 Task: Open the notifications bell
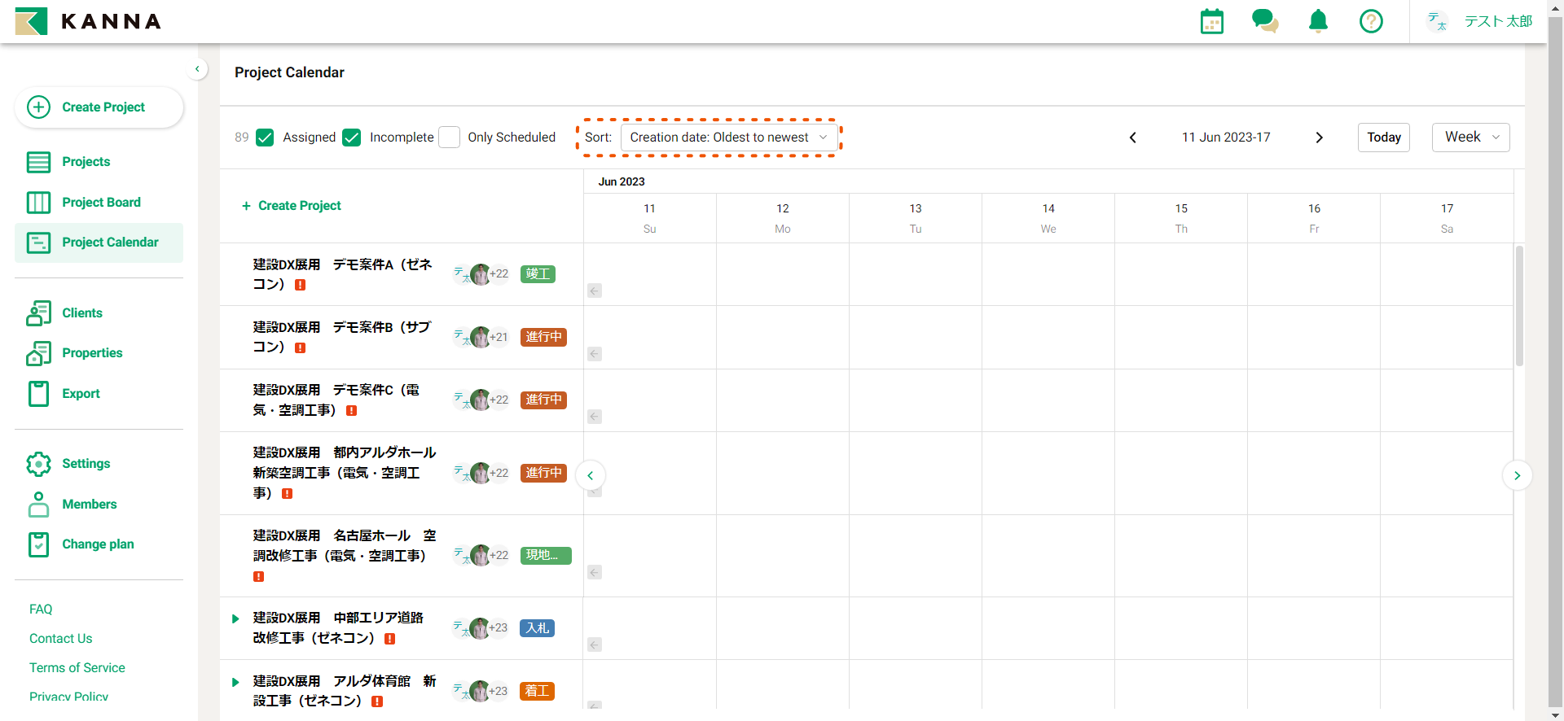(x=1318, y=21)
